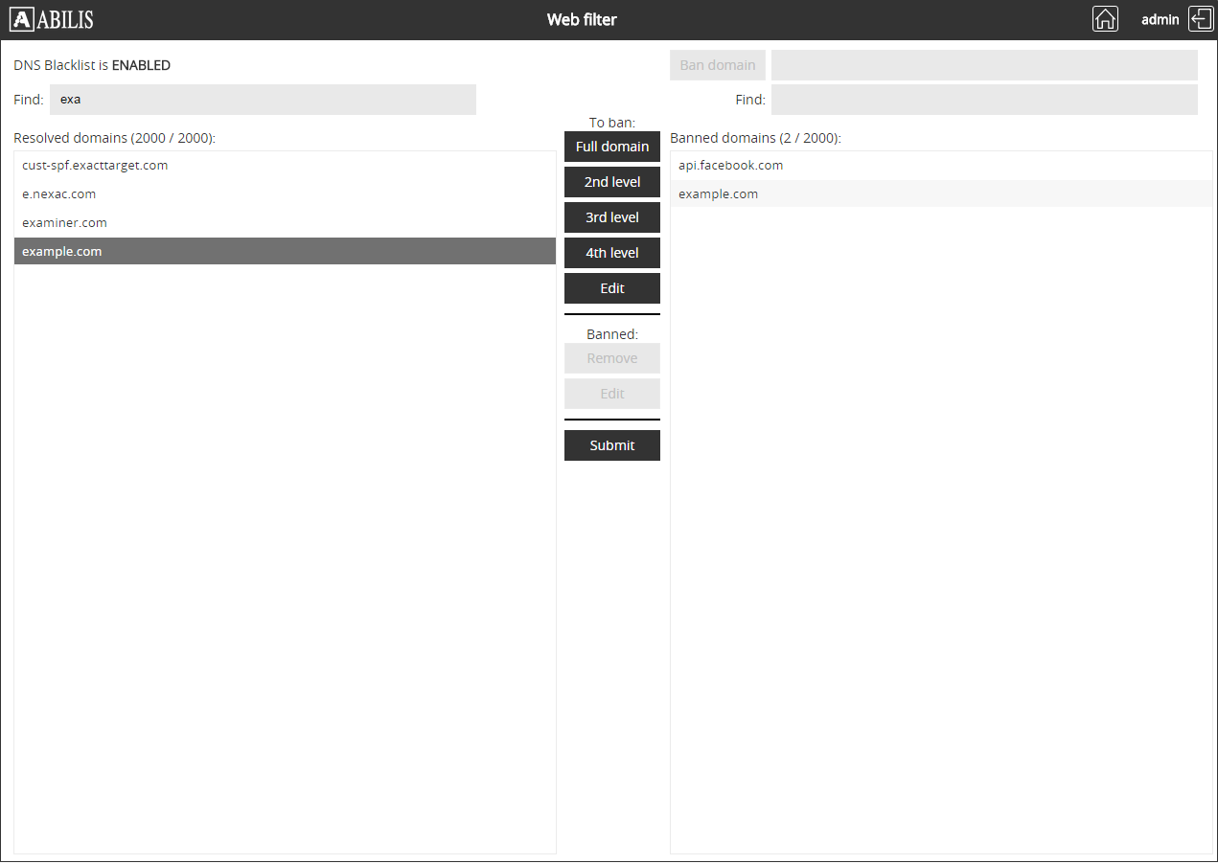Image resolution: width=1218 pixels, height=864 pixels.
Task: Click the Full domain ban button
Action: tap(611, 147)
